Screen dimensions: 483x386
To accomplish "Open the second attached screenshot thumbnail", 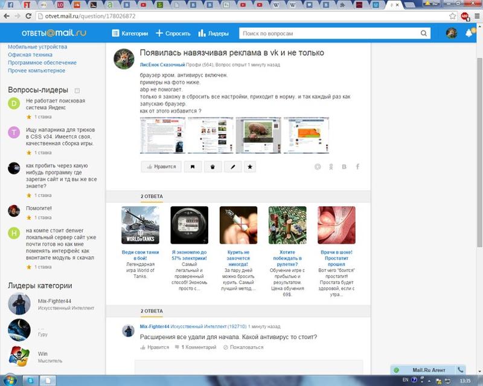I will click(210, 135).
